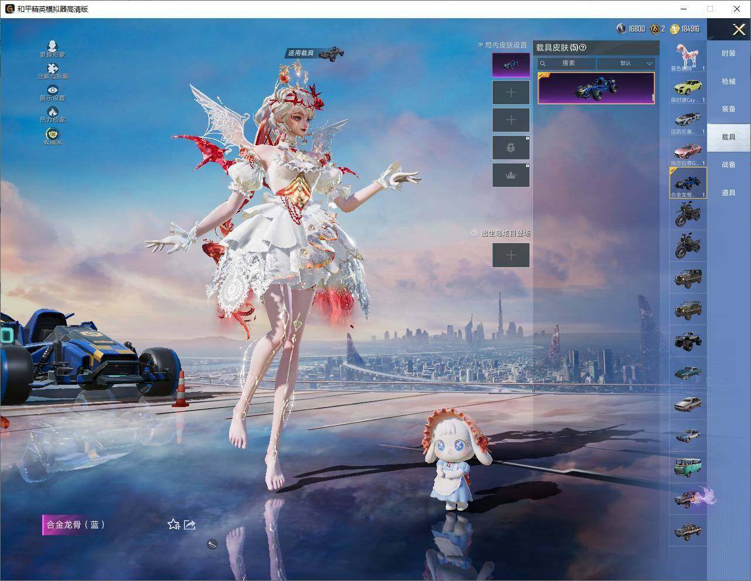The height and width of the screenshot is (581, 751).
Task: Click the gold coin currency icon
Action: [674, 28]
